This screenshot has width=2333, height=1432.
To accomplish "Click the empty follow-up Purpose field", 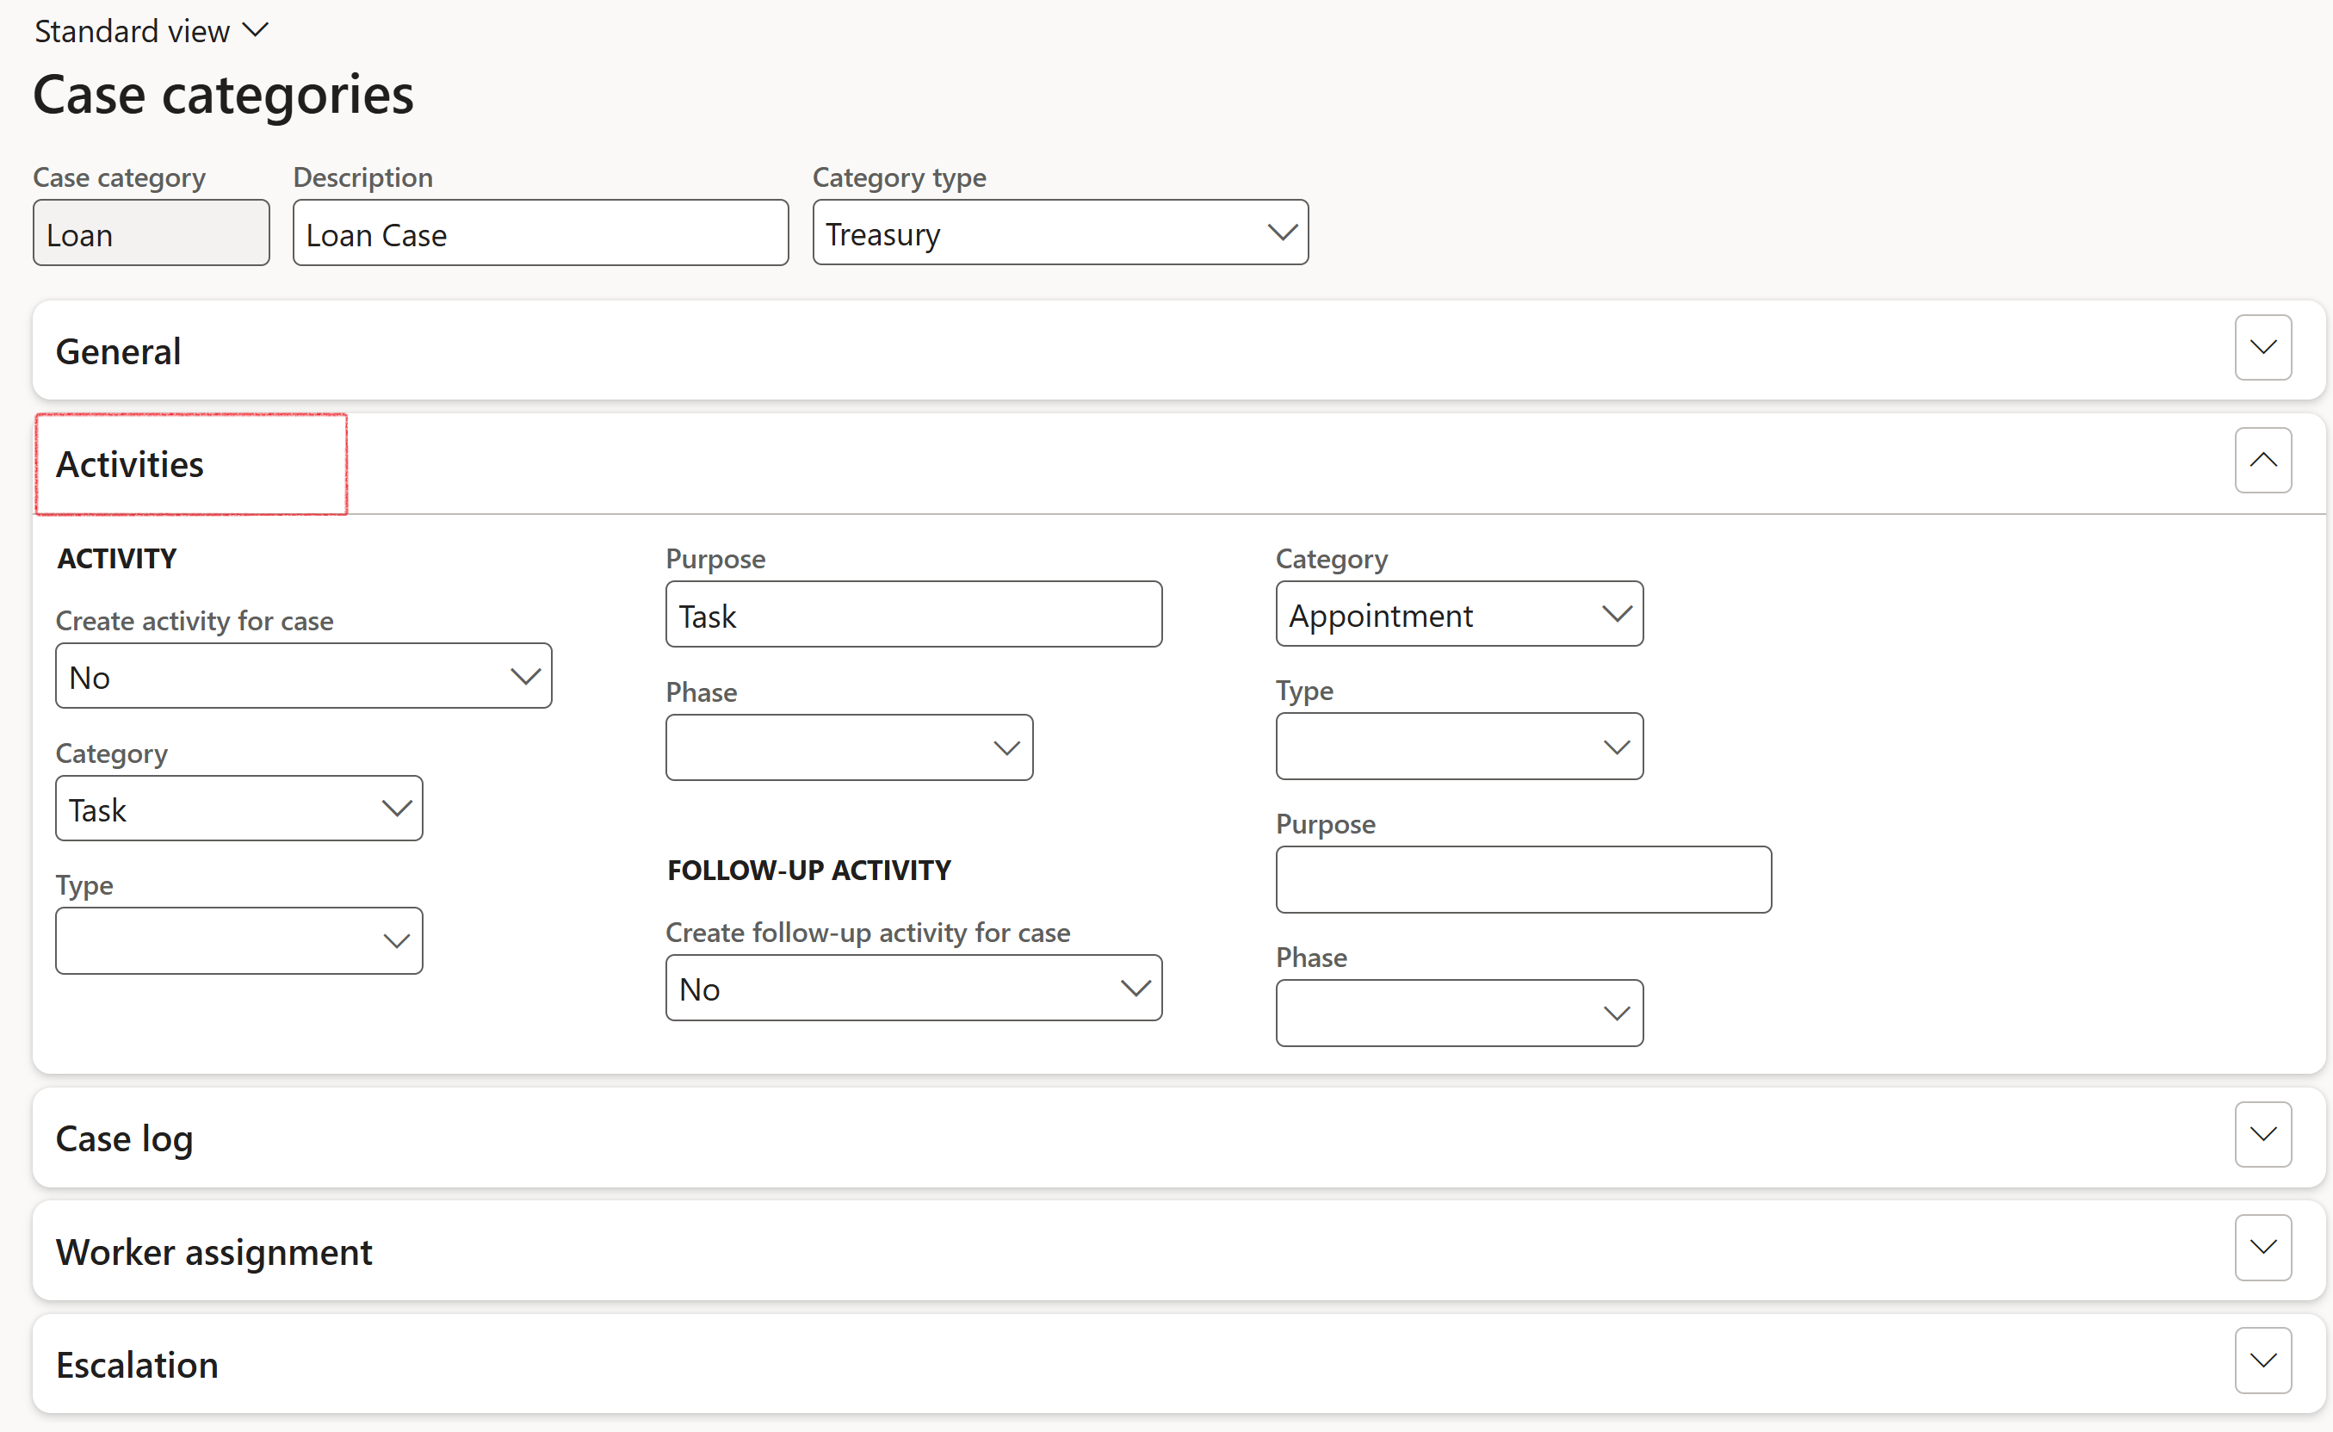I will tap(1523, 880).
